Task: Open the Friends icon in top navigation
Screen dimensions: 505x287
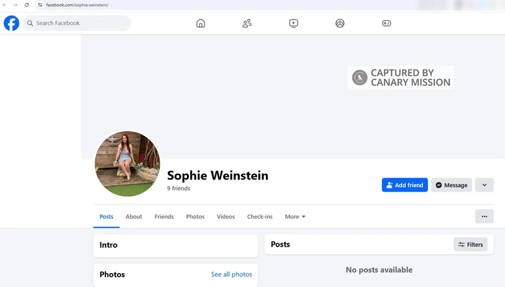Action: click(247, 23)
